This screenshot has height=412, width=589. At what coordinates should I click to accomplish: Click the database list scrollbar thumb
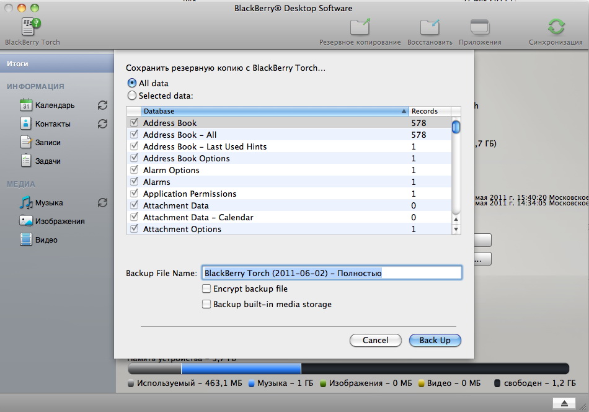coord(456,127)
